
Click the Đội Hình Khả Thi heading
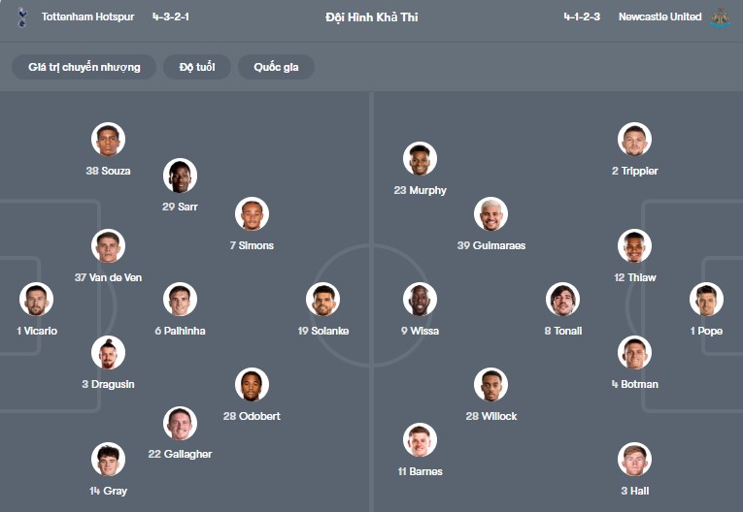(x=372, y=16)
